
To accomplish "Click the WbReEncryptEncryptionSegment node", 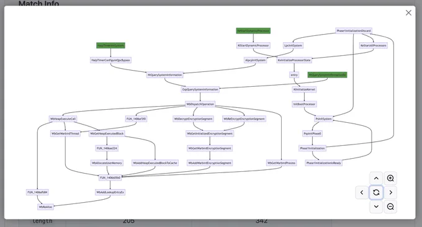I will (x=244, y=119).
